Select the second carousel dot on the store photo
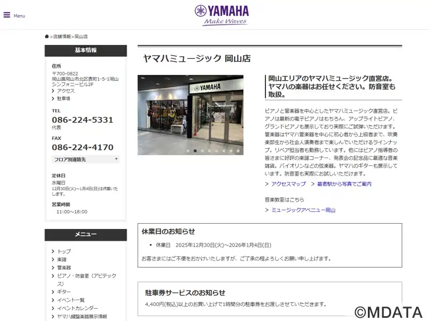The image size is (429, 321). [195, 151]
